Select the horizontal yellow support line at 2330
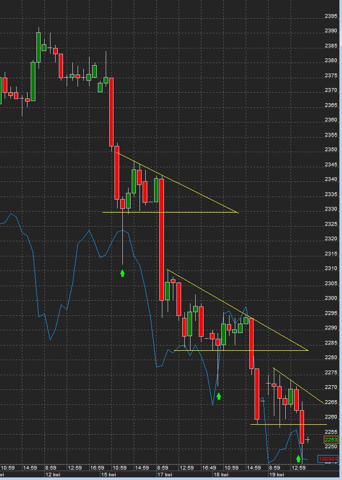Image resolution: width=342 pixels, height=480 pixels. click(170, 212)
